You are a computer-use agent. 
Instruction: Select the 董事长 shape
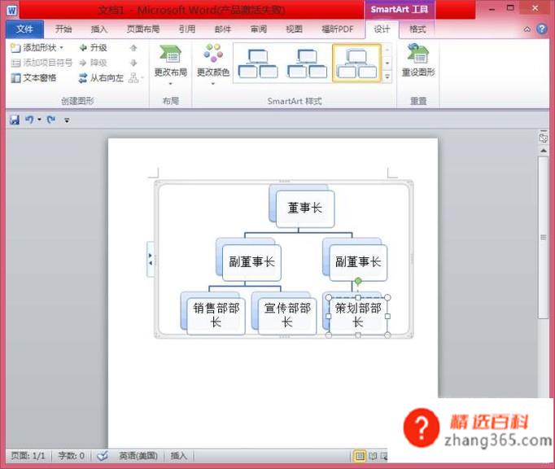tap(304, 208)
